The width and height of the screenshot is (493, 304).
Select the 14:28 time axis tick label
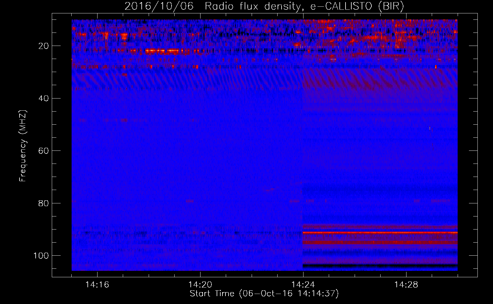(406, 285)
